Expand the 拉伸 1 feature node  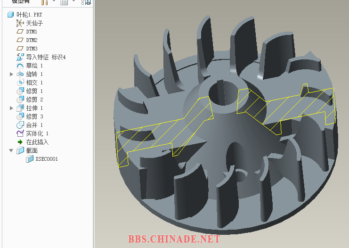(x=12, y=108)
